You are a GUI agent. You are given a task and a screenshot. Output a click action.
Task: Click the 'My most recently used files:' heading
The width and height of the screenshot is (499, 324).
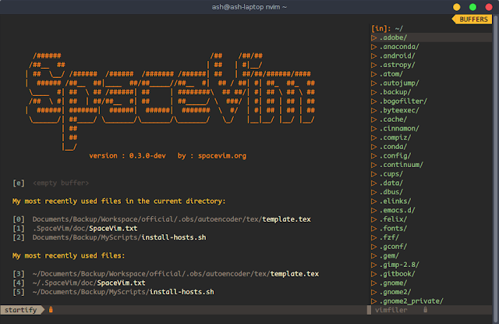coord(69,256)
